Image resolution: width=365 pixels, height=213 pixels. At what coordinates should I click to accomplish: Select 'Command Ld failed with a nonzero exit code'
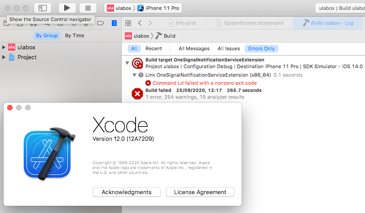205,83
